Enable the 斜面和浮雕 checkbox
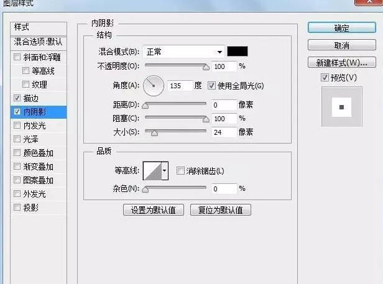This screenshot has width=383, height=284. tap(17, 57)
